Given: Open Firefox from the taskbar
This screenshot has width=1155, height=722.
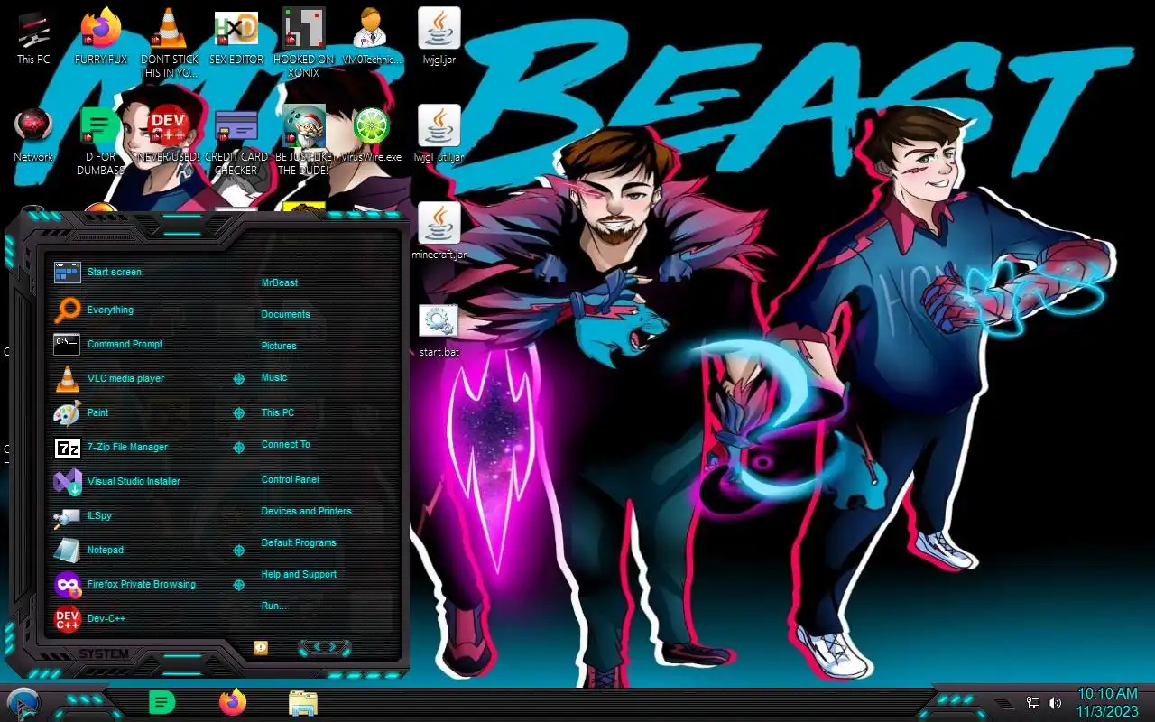Looking at the screenshot, I should point(233,702).
